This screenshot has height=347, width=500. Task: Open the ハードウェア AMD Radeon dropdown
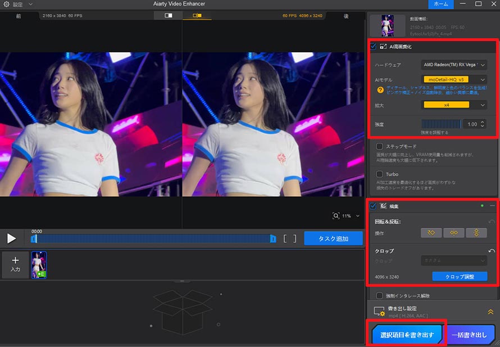coord(454,65)
